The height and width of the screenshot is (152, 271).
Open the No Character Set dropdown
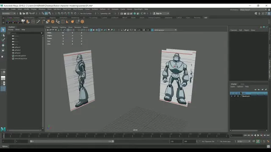[x=208, y=141]
